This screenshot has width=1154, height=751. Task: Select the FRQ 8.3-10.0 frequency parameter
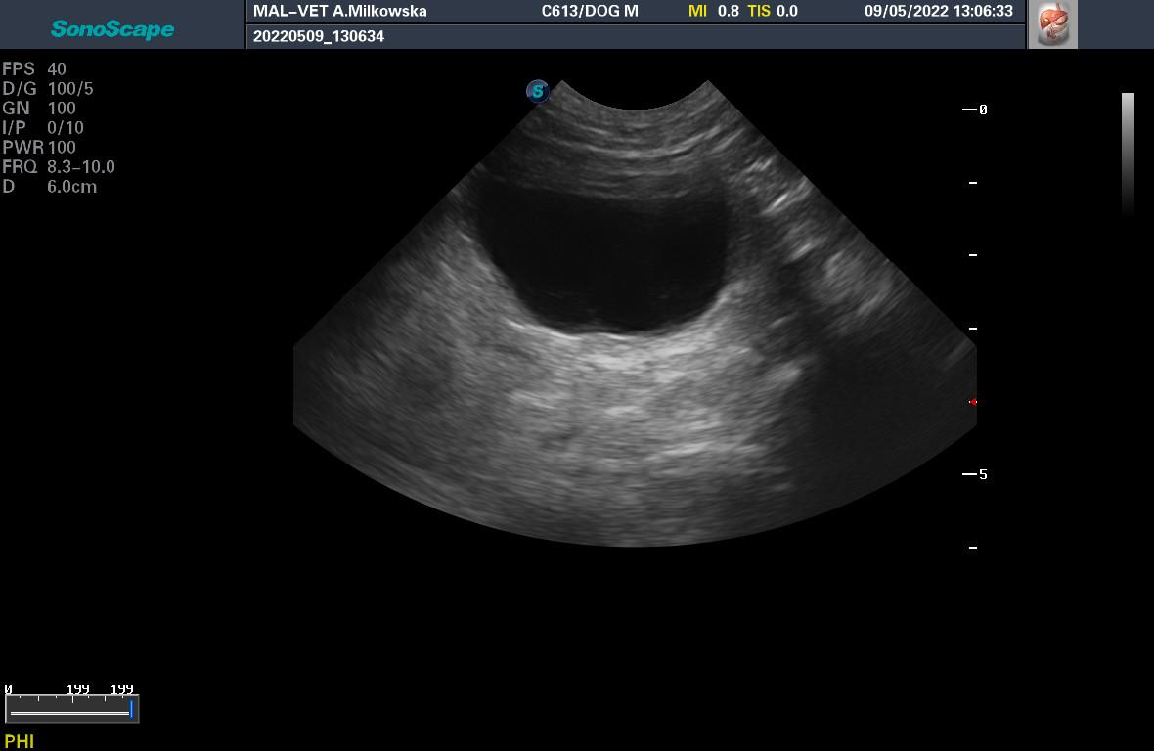coord(59,167)
